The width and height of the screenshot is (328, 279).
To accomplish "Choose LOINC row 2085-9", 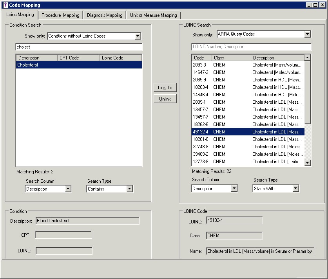I will [x=248, y=80].
